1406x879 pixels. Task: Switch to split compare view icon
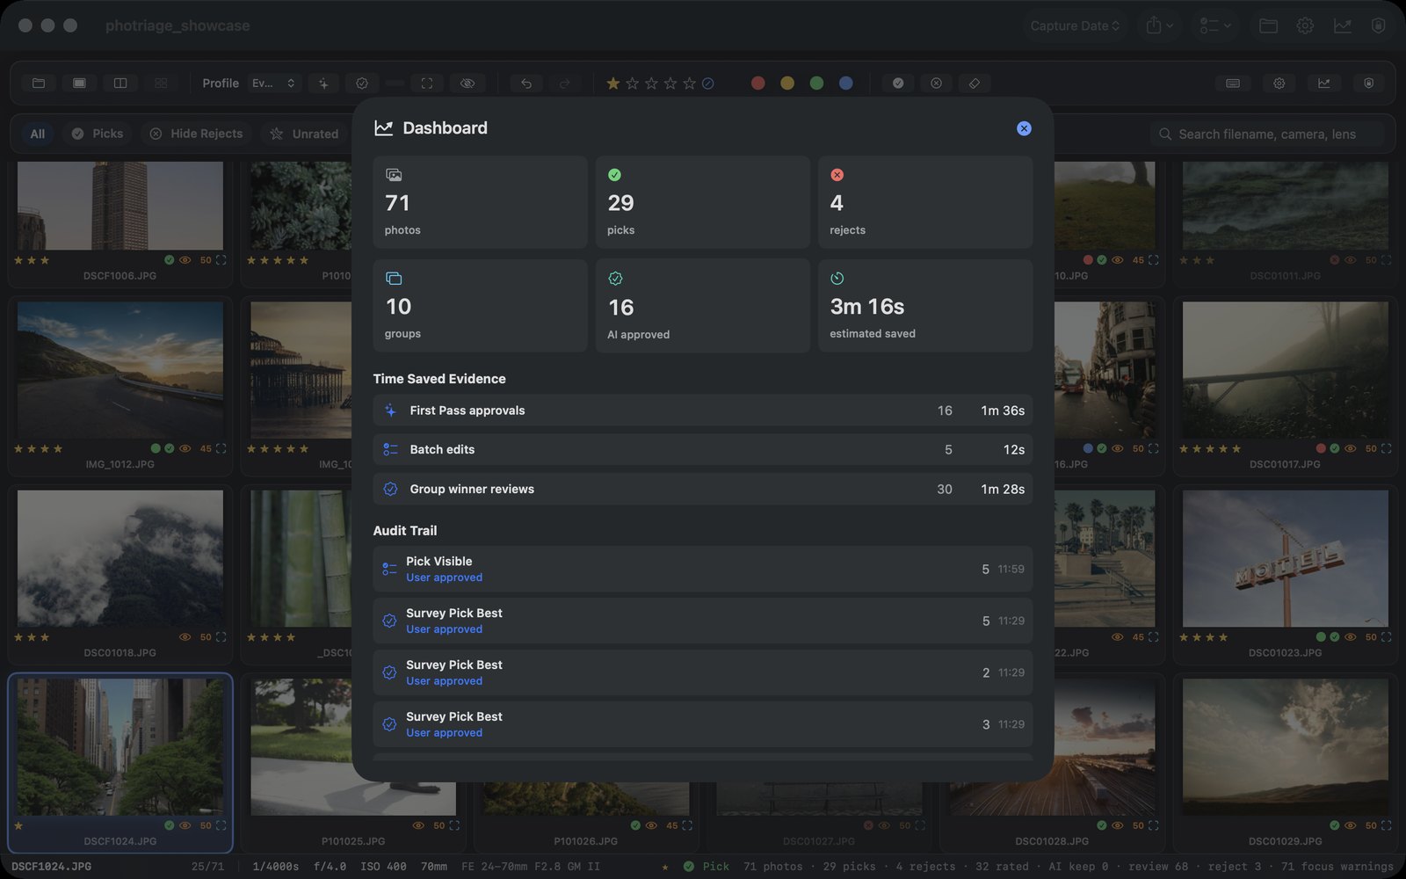click(x=120, y=83)
